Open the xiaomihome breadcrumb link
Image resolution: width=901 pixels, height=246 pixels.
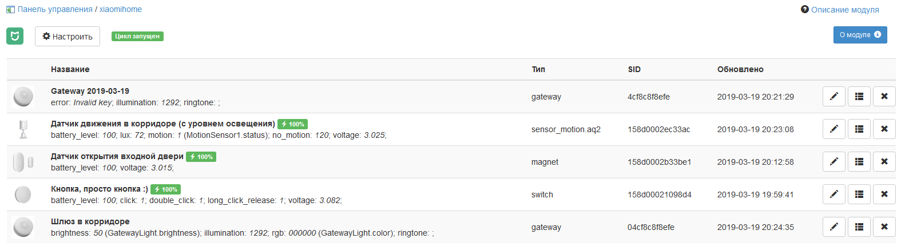121,9
